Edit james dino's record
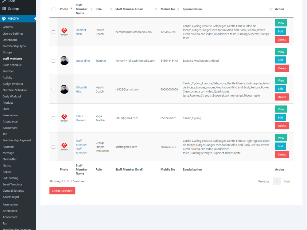Screen dimensions: 307x230 point(280,60)
